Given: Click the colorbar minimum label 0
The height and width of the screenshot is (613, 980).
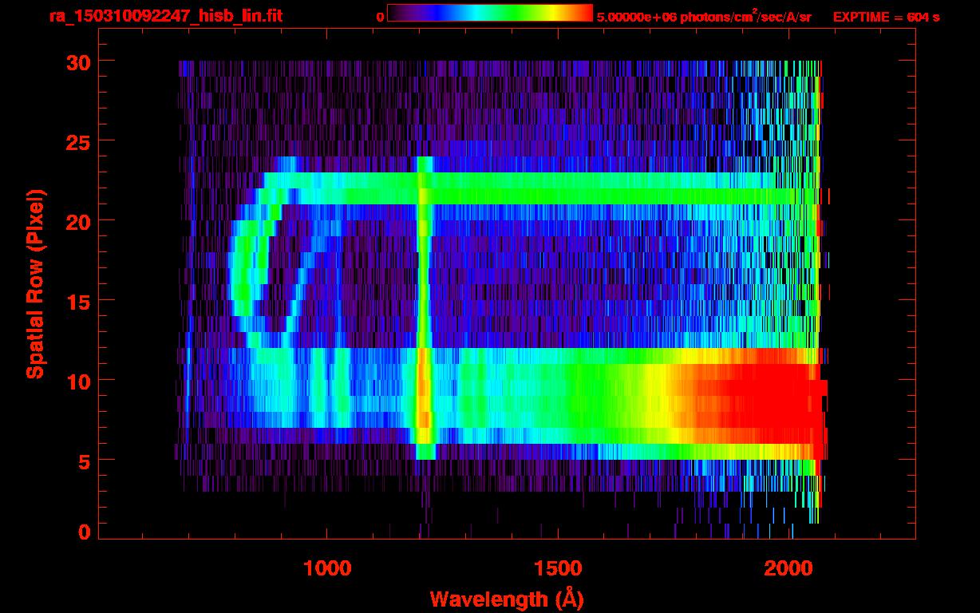Looking at the screenshot, I should (x=380, y=17).
